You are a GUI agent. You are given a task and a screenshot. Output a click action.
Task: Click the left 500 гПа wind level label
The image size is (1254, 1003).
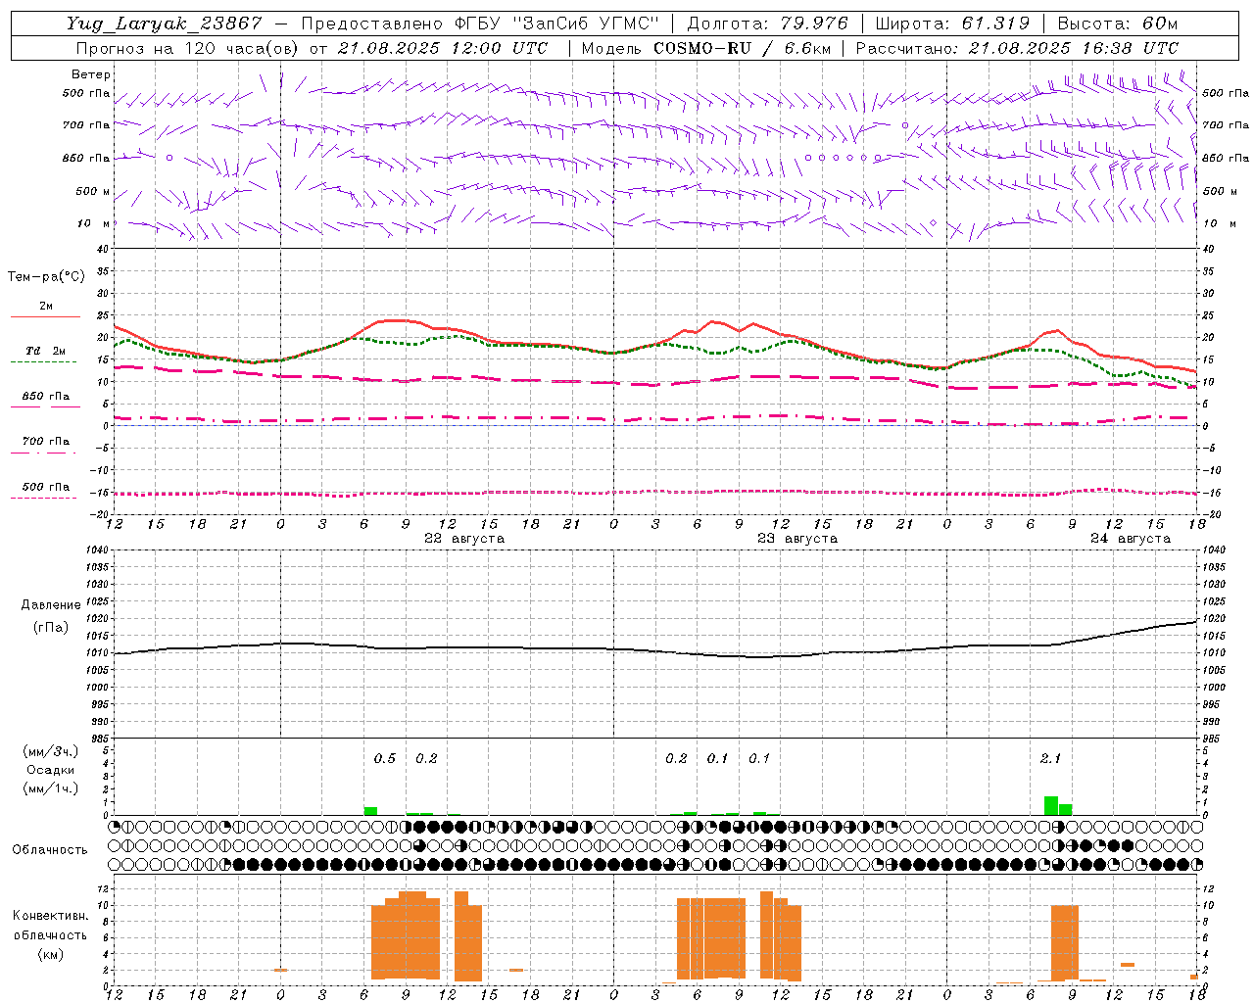coord(86,94)
